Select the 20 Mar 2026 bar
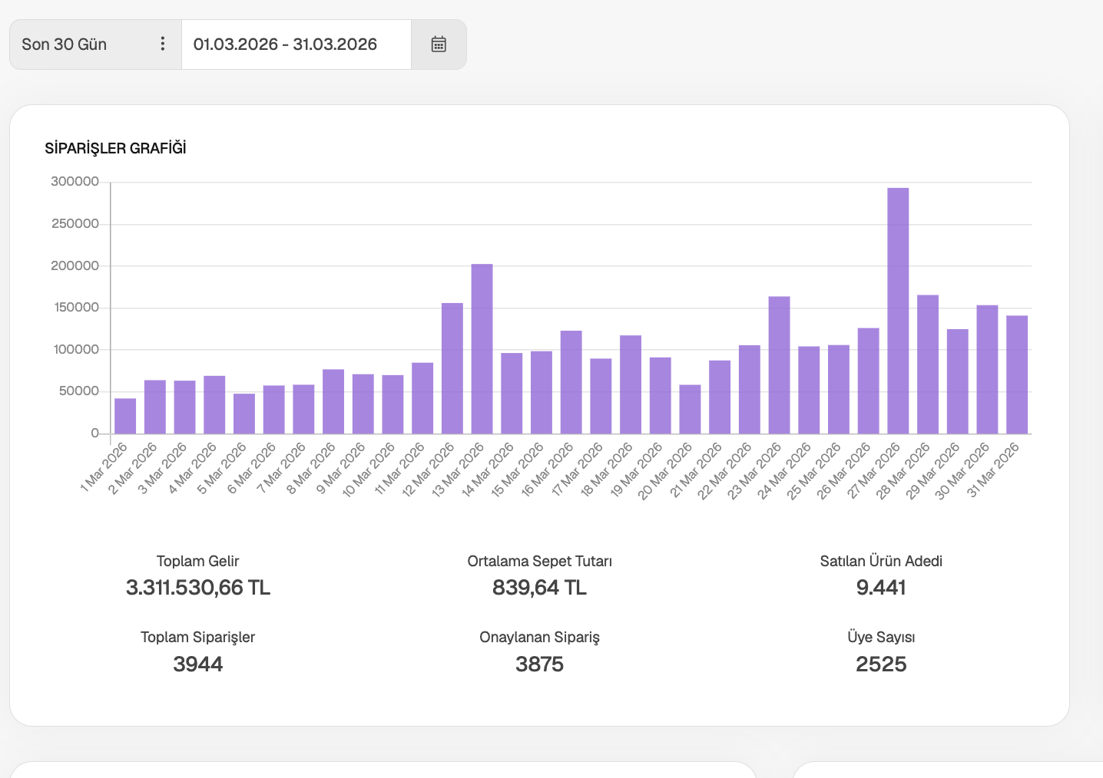This screenshot has height=778, width=1103. tap(690, 409)
